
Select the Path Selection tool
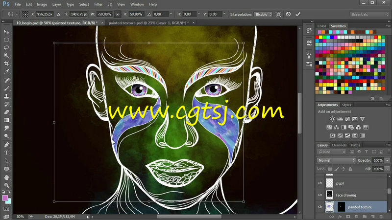click(6, 161)
